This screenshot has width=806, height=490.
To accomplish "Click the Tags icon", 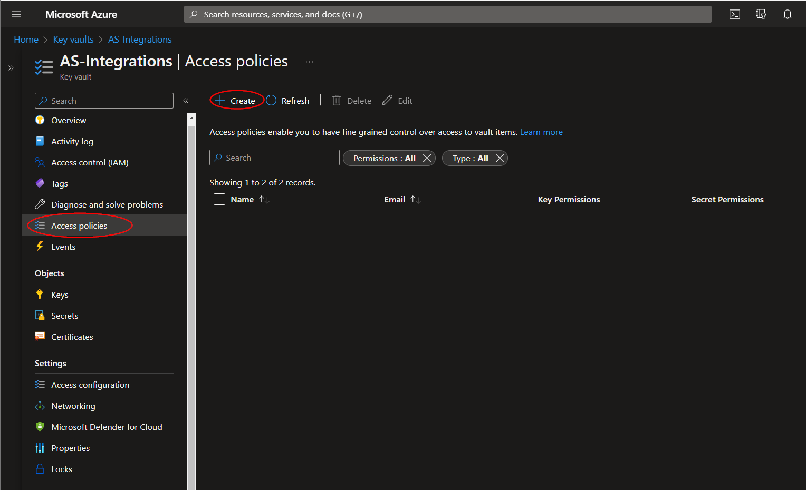I will coord(40,183).
